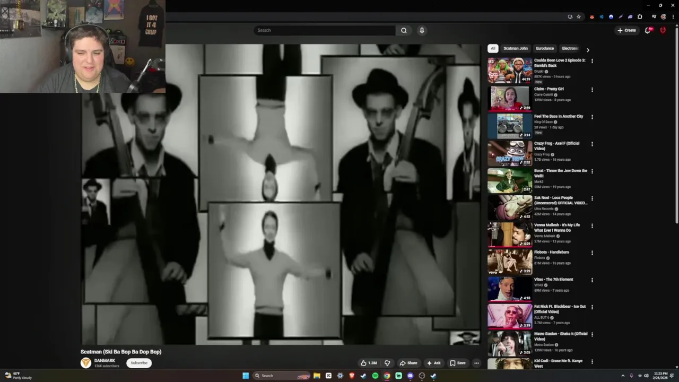Open options for Borat video suggestion
The width and height of the screenshot is (679, 382).
click(x=592, y=171)
